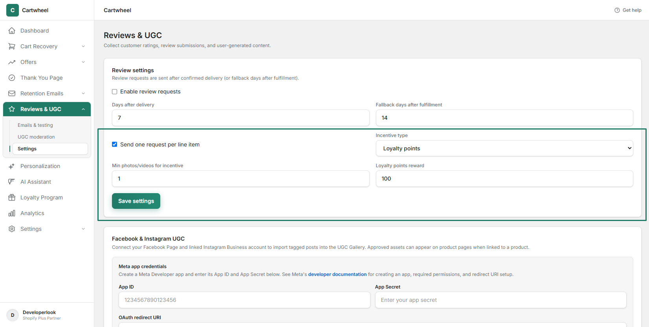The width and height of the screenshot is (649, 327).
Task: Click Fallback days after fulfillment field
Action: point(504,118)
